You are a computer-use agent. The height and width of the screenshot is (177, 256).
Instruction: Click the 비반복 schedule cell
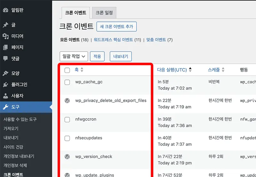[x=214, y=82]
